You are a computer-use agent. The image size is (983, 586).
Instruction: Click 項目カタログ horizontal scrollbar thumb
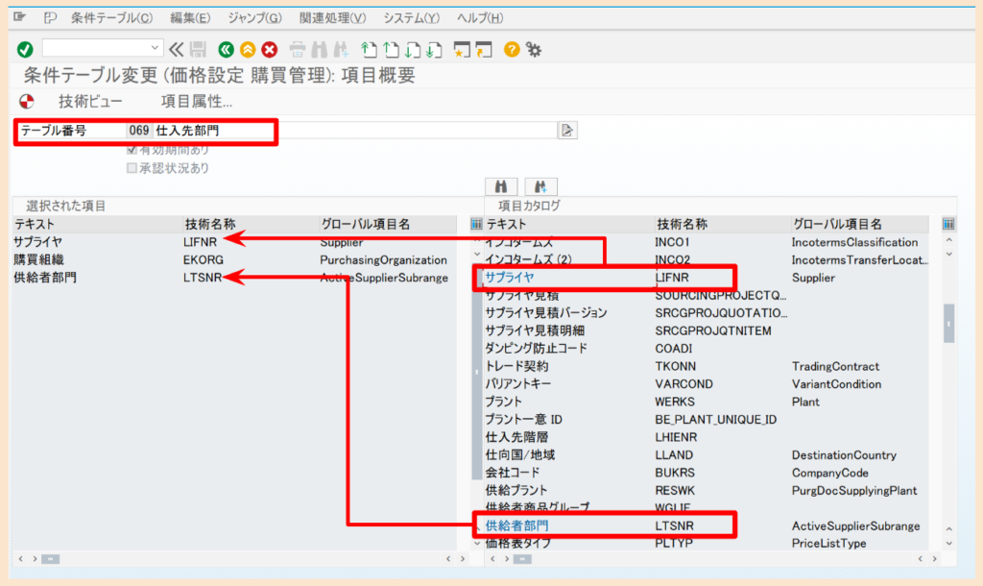522,558
